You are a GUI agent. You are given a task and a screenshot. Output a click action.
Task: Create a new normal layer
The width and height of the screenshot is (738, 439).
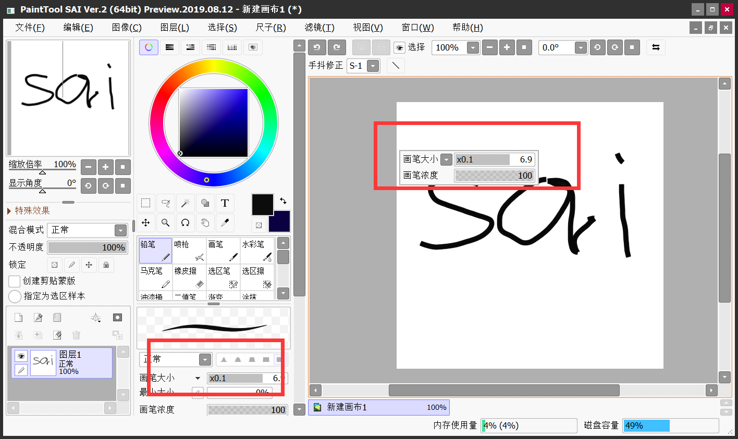(18, 318)
